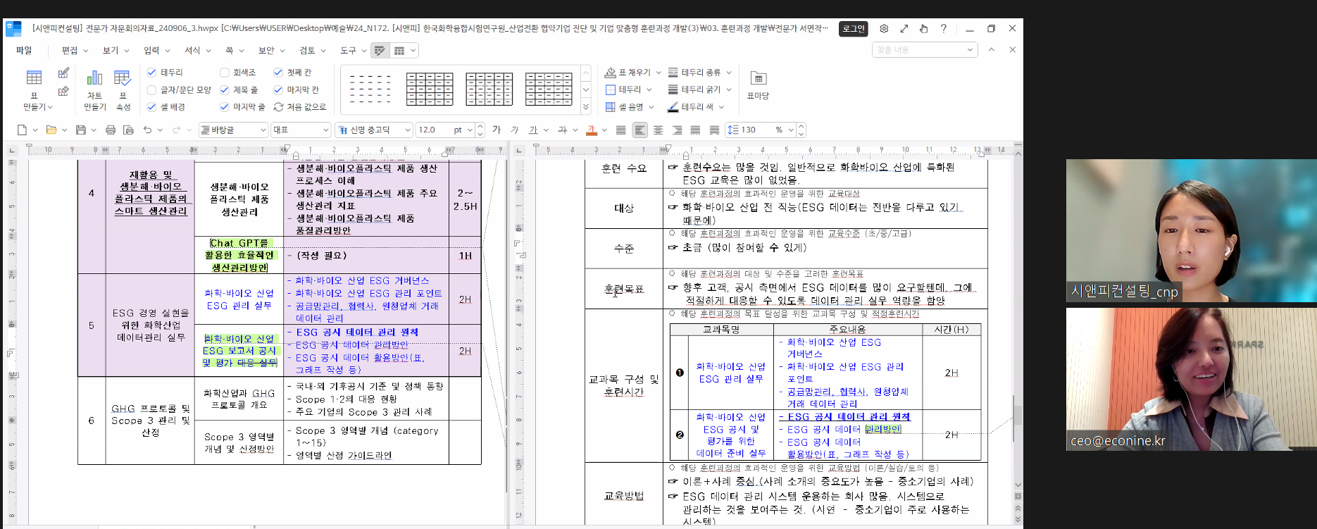This screenshot has height=529, width=1317.
Task: Click justify alignment icon
Action: click(x=620, y=130)
